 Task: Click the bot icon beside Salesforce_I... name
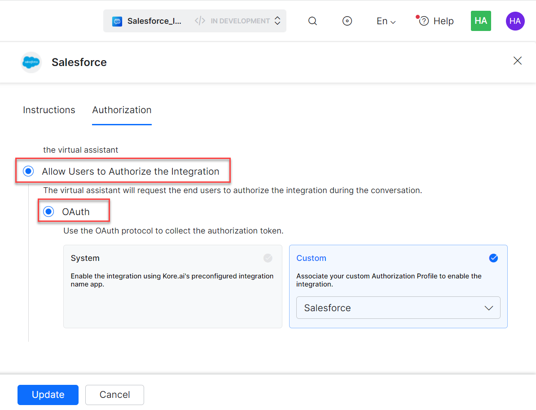coord(117,21)
